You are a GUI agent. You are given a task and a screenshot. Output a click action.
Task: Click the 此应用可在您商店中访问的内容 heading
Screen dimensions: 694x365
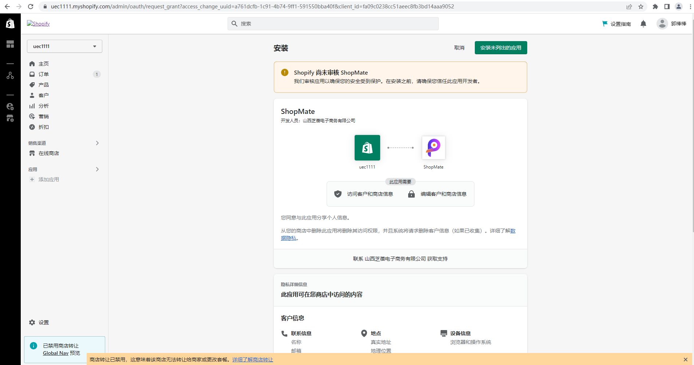point(322,294)
